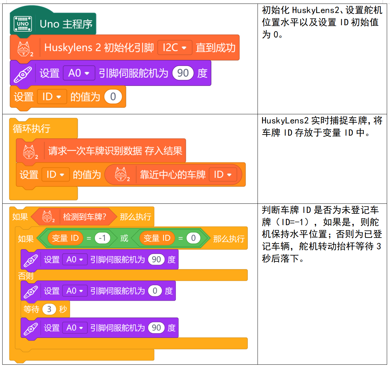The image size is (390, 366).
Task: Click the 0 angle value in the servo block
Action: pyautogui.click(x=155, y=291)
